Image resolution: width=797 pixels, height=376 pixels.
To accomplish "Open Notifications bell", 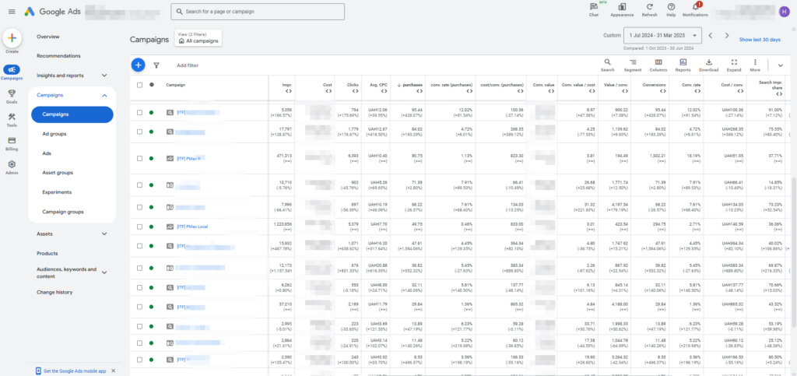I will [695, 9].
